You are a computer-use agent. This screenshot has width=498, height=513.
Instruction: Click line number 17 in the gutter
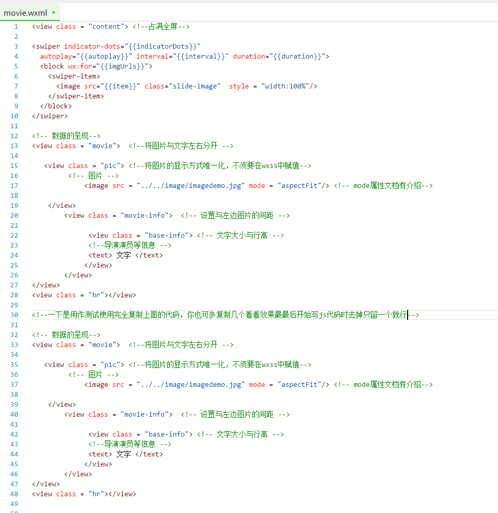click(x=14, y=186)
